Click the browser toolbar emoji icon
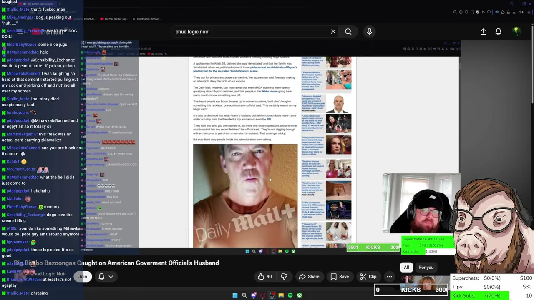Screen dimensions: 534x300 (x=461, y=12)
